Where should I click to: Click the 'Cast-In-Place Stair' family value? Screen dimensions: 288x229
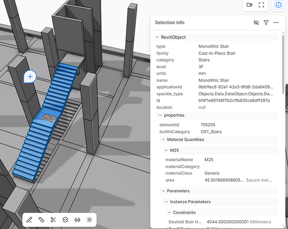point(217,53)
